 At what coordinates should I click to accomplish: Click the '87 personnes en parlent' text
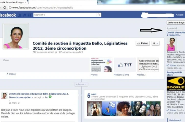71,52
